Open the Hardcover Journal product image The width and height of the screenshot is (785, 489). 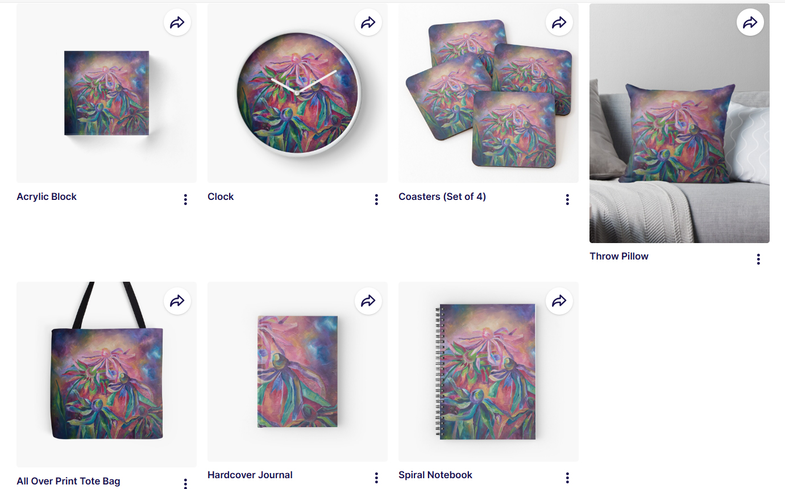click(297, 371)
